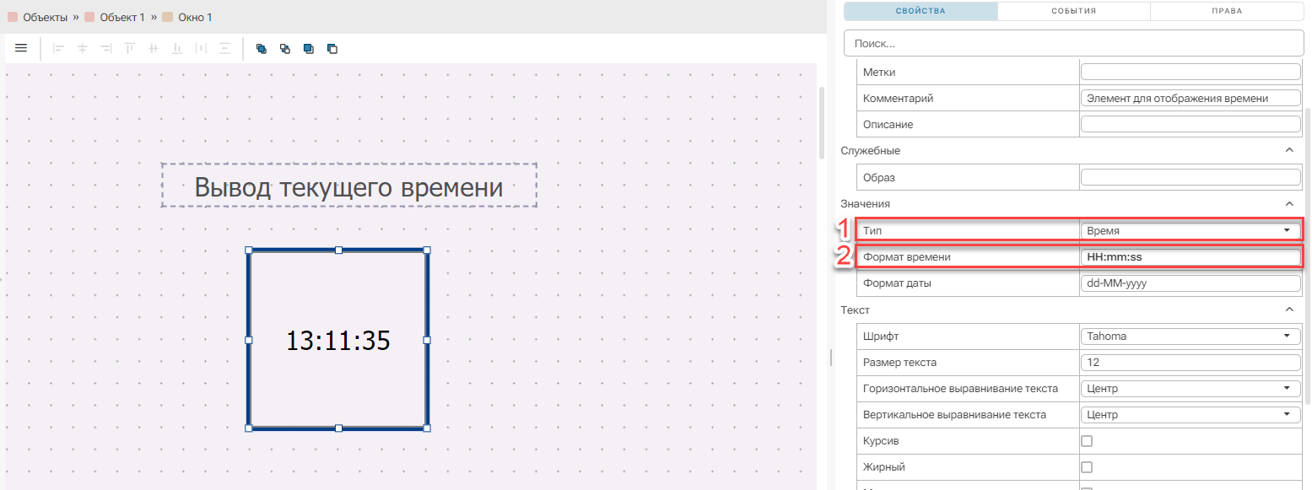Click the align horizontal centers icon
The width and height of the screenshot is (1312, 490).
tap(82, 48)
